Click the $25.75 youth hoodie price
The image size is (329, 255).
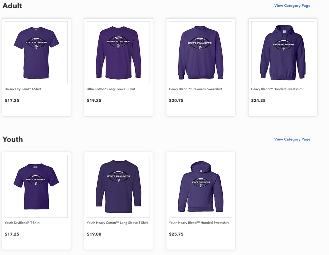point(176,234)
